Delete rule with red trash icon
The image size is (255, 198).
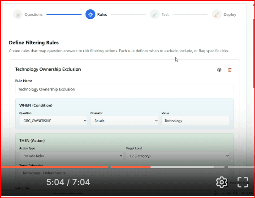[x=229, y=70]
